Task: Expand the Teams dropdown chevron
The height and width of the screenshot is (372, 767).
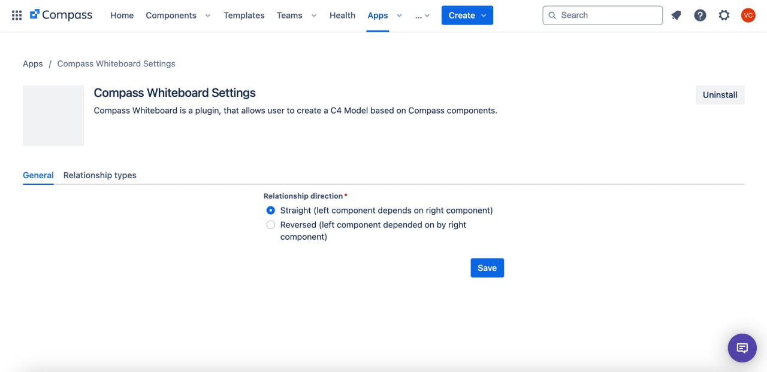Action: coord(313,16)
